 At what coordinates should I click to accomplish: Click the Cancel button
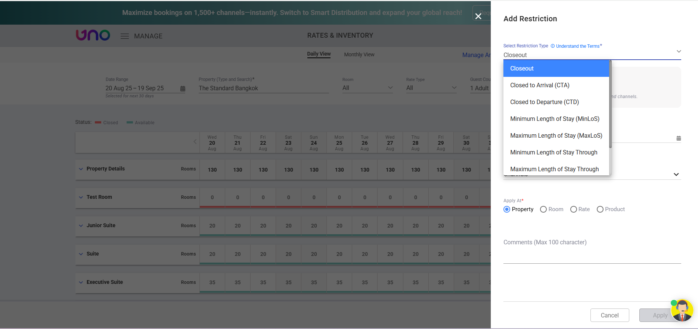609,315
